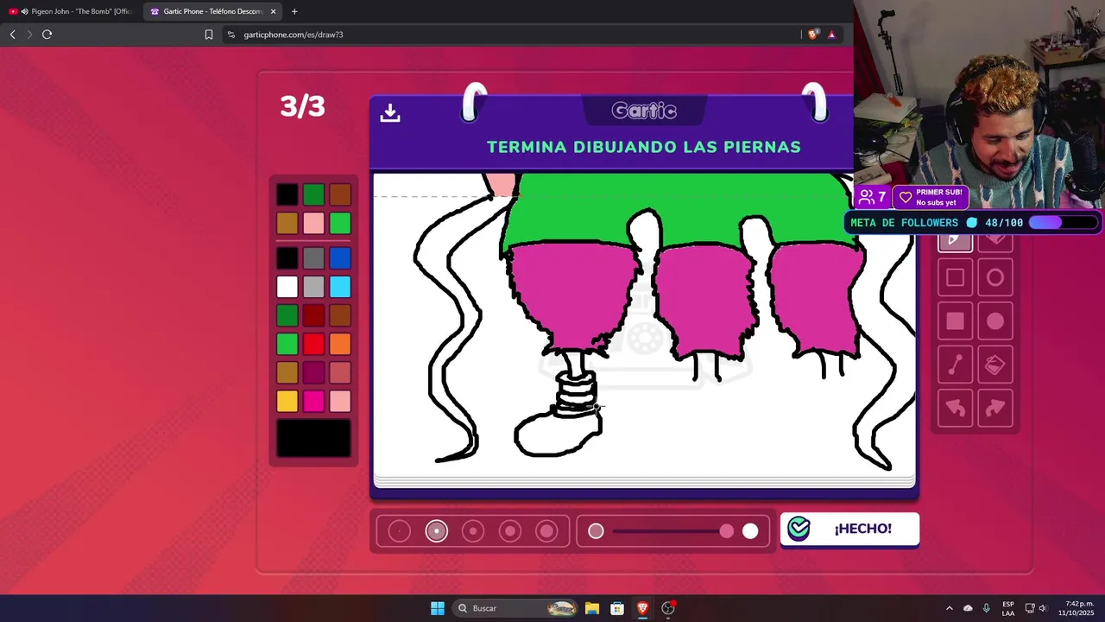Viewport: 1105px width, 622px height.
Task: Show hidden system tray icons
Action: pos(949,608)
